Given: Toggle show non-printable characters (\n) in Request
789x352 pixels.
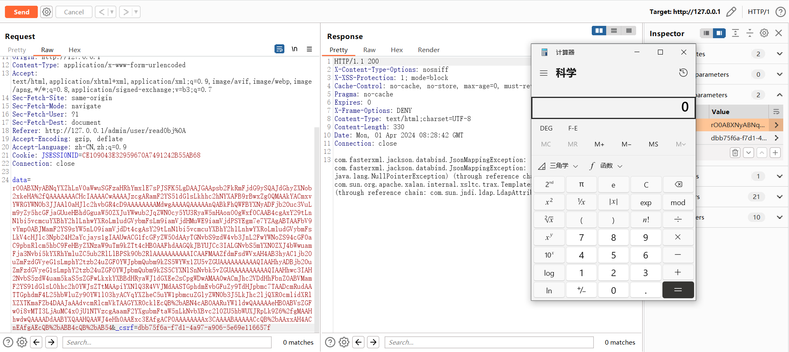Looking at the screenshot, I should 294,49.
